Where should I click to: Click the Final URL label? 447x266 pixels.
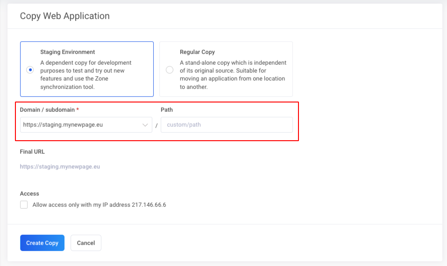pyautogui.click(x=32, y=151)
